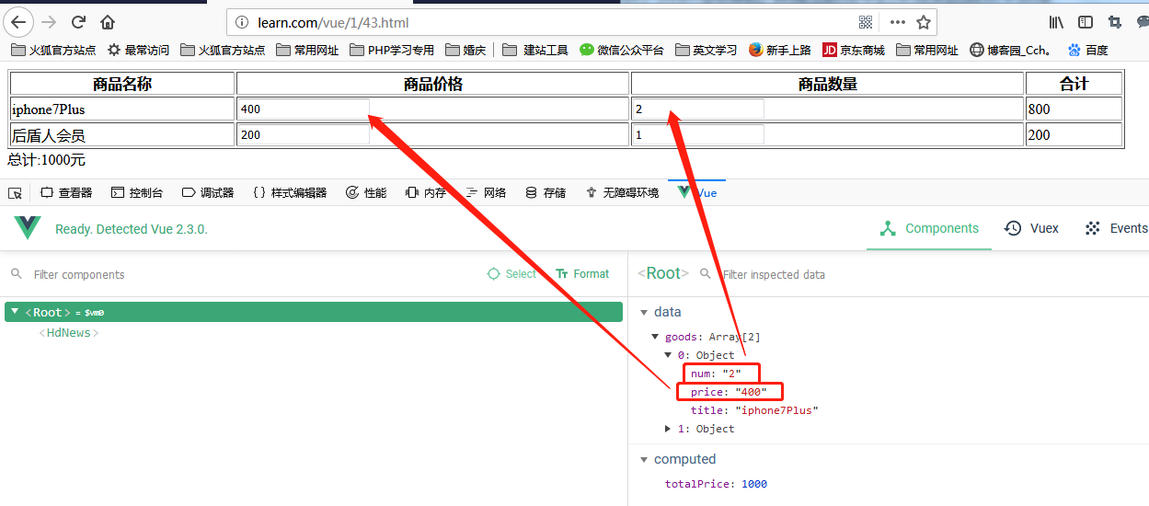The image size is (1149, 506).
Task: Click the Select component button
Action: pos(511,274)
